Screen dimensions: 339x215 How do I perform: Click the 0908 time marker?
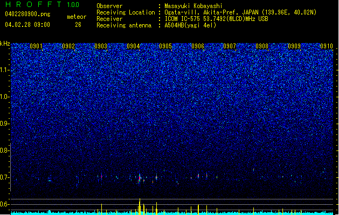(262, 46)
